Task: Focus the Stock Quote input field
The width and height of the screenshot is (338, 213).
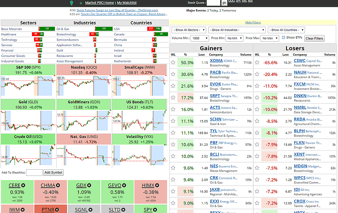Action: [213, 3]
